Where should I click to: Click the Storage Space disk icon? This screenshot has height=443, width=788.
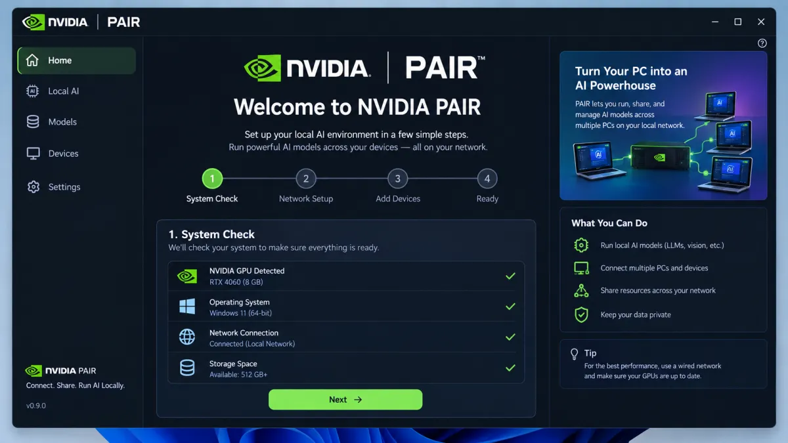[187, 368]
